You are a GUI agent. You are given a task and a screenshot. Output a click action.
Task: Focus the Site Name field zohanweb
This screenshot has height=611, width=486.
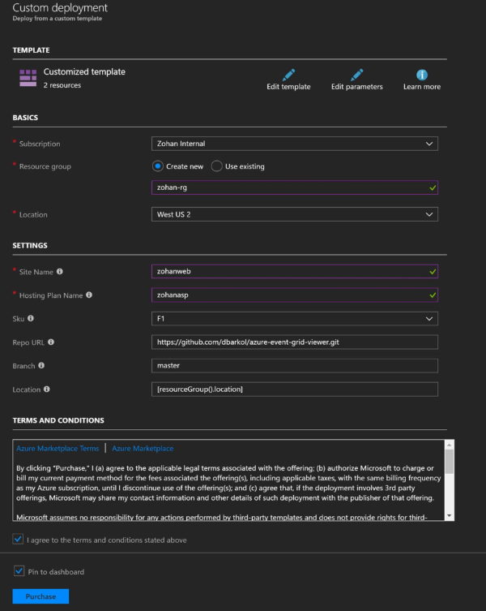coord(295,271)
